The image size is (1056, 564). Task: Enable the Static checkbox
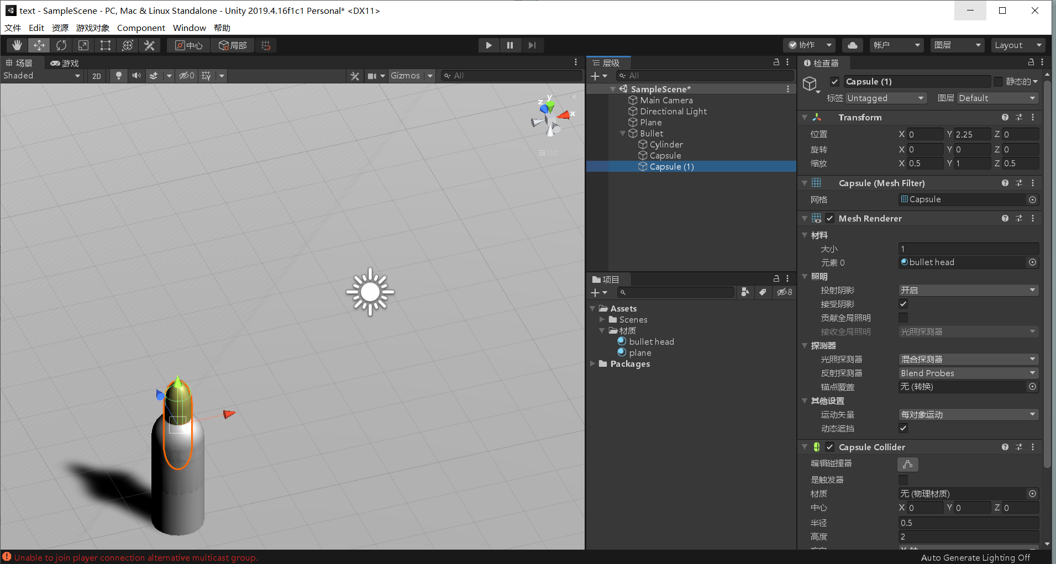click(x=998, y=82)
